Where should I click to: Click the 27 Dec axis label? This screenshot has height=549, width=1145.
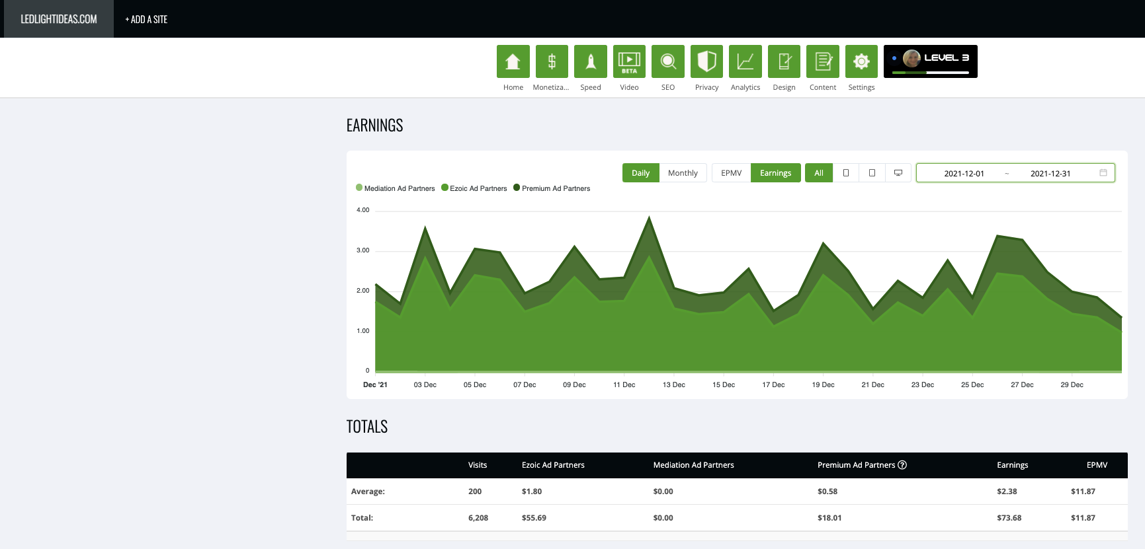(1022, 384)
